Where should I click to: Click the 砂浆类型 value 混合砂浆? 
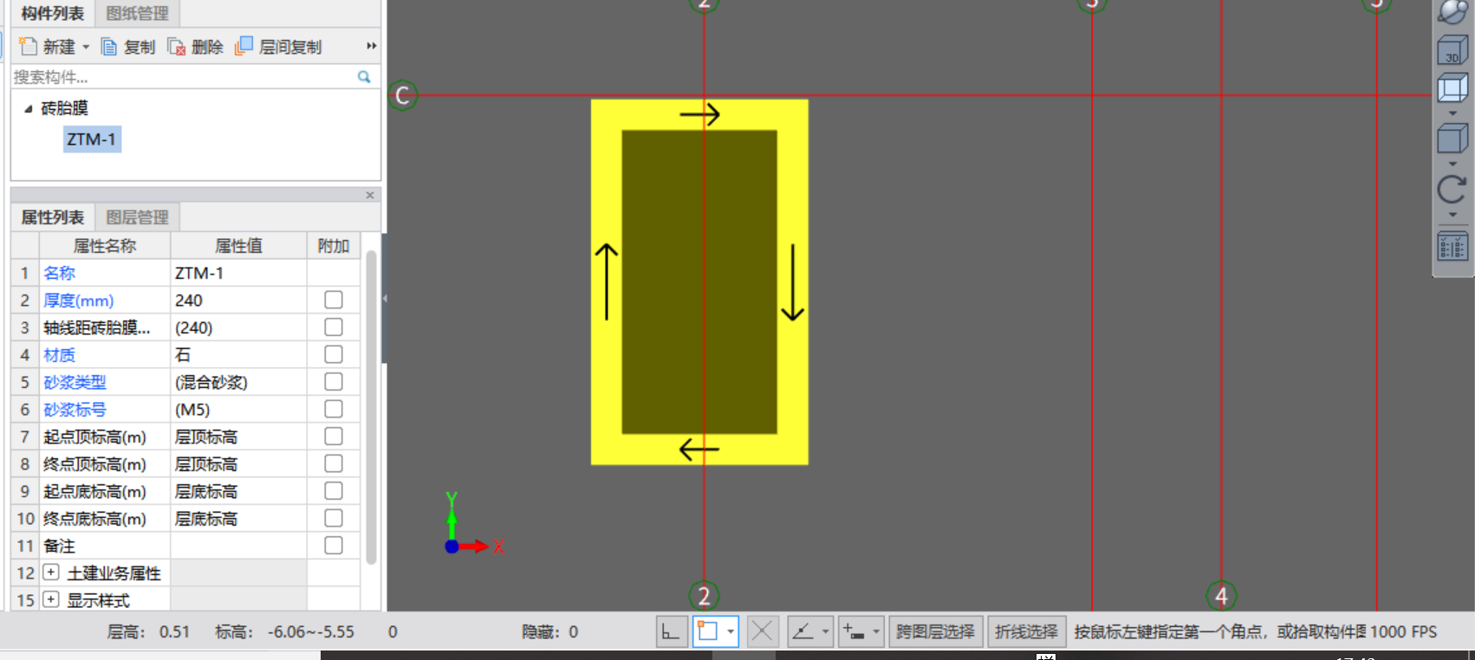[238, 382]
